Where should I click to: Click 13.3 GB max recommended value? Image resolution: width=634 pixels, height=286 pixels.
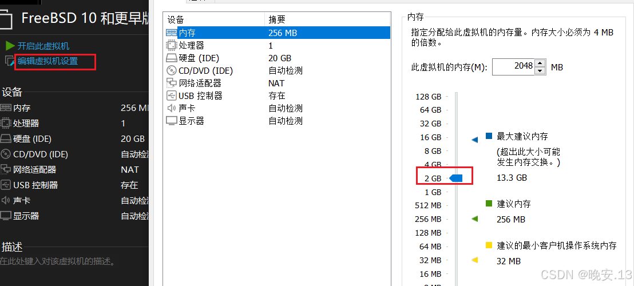[512, 178]
